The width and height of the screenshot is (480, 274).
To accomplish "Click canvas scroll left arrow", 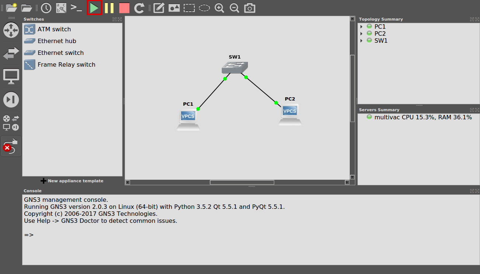I will [128, 182].
